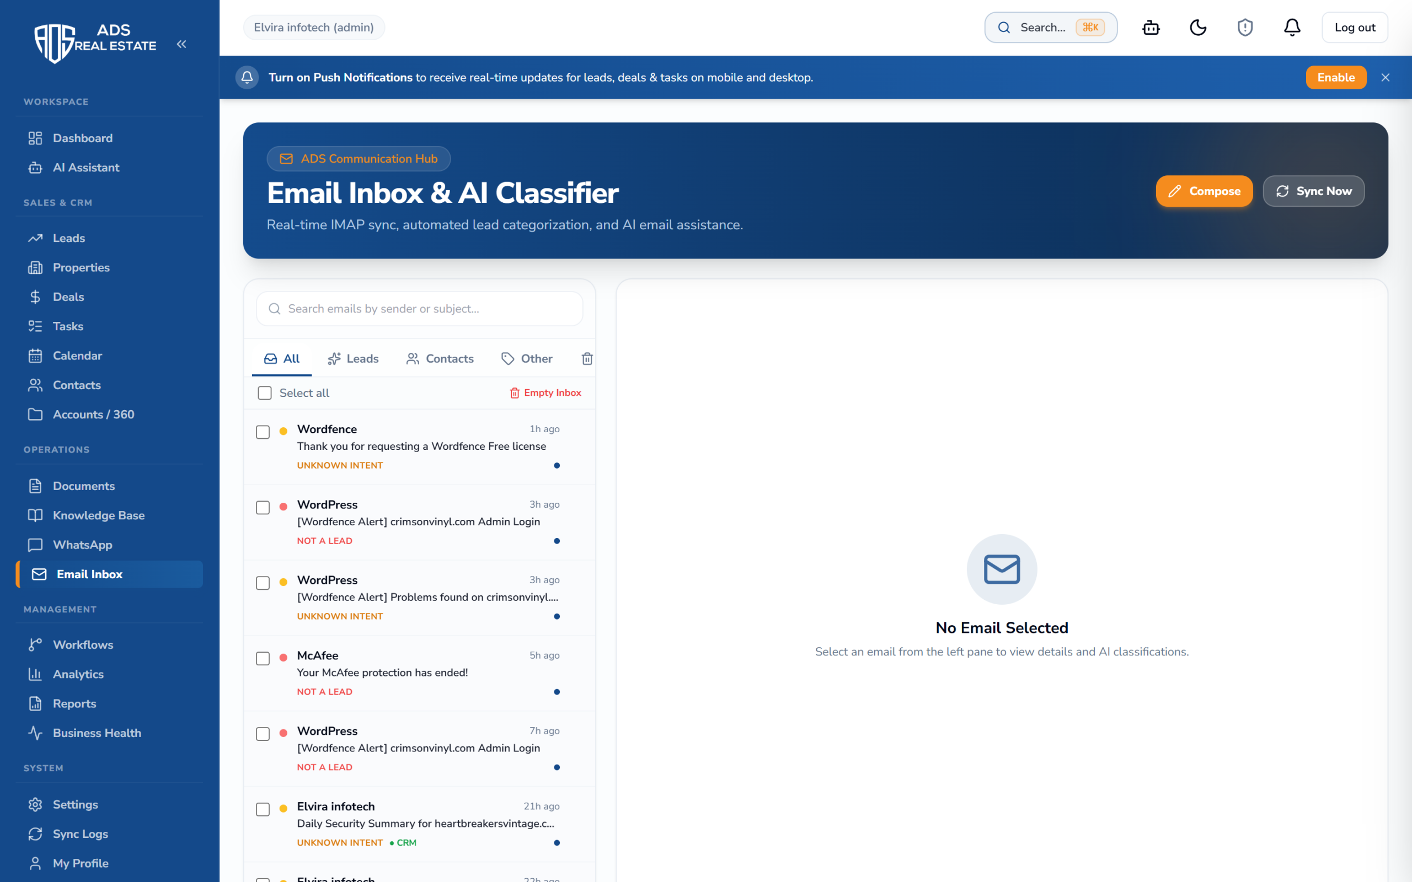Switch to the Contacts email tab
Screen dimensions: 1412x882
(x=440, y=359)
